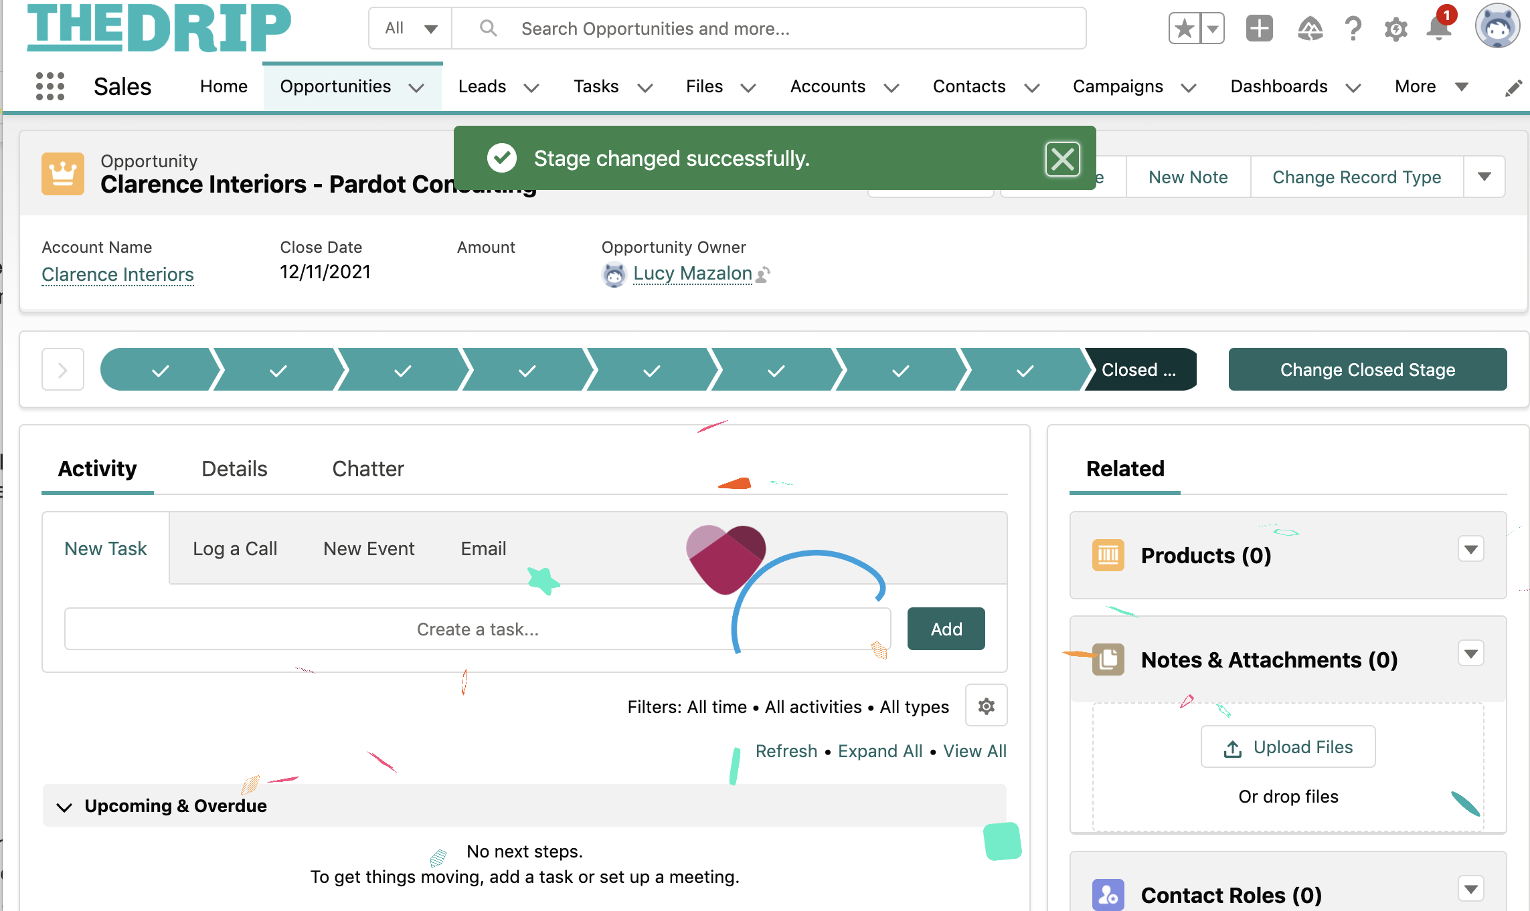Image resolution: width=1530 pixels, height=911 pixels.
Task: Open the More navigation menu
Action: click(x=1431, y=86)
